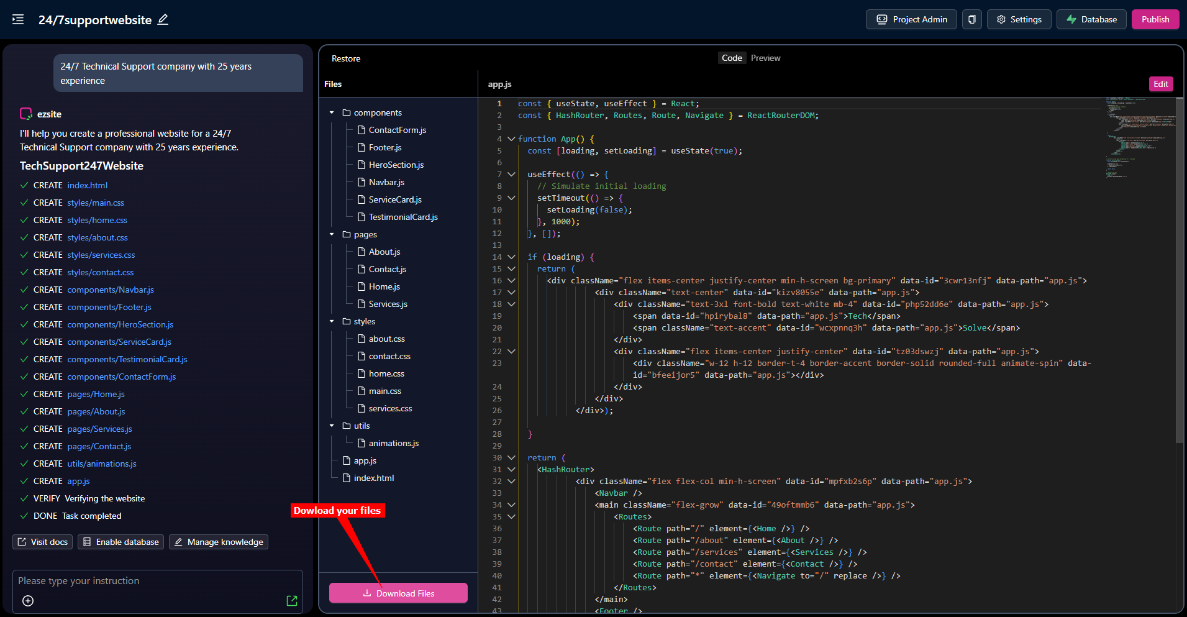Switch to the Preview tab
Viewport: 1187px width, 617px height.
(x=765, y=58)
